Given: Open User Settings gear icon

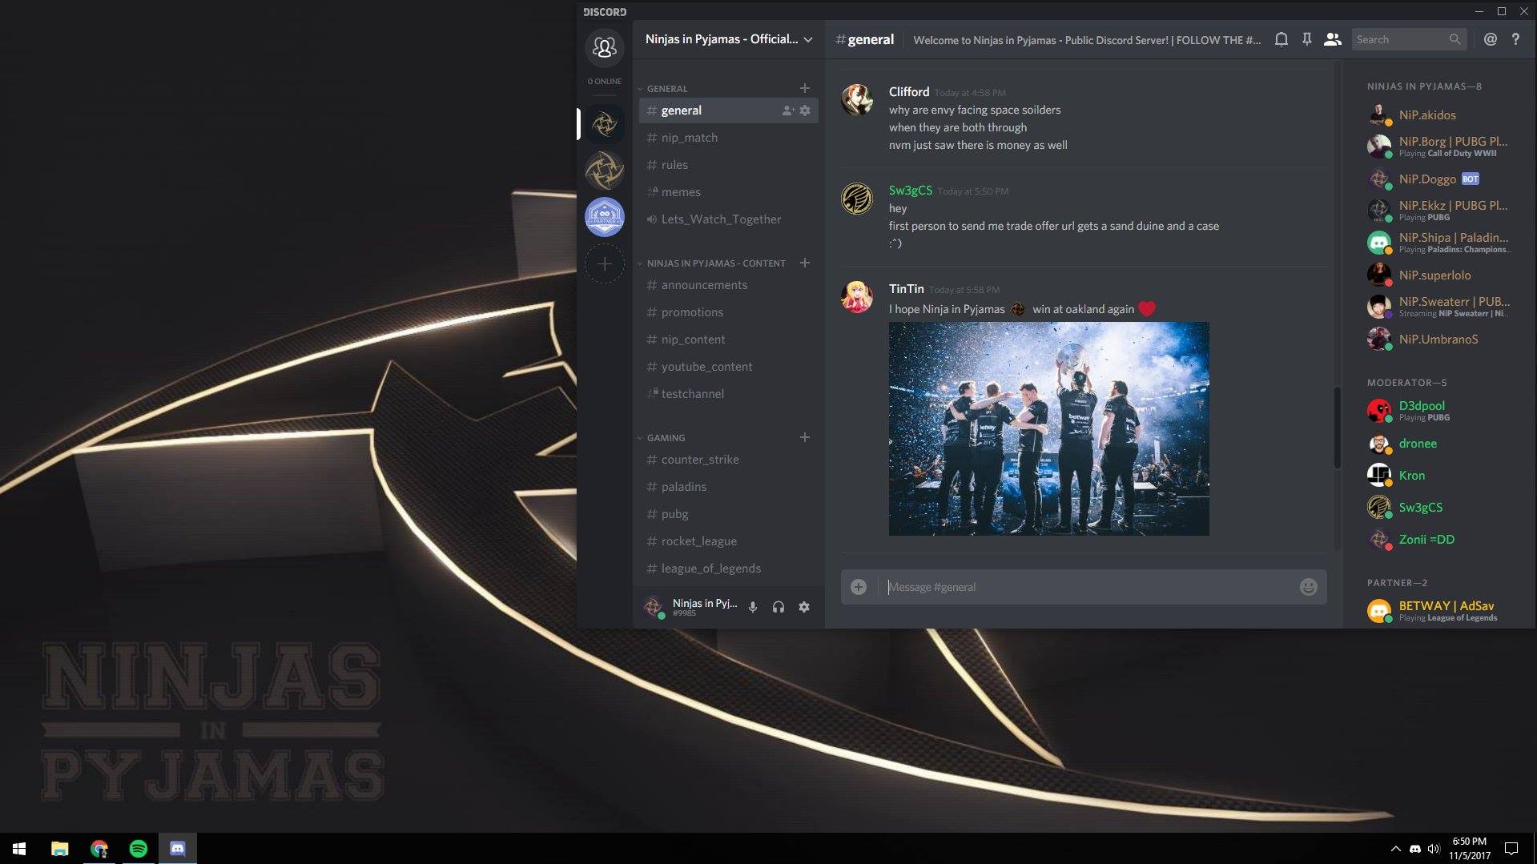Looking at the screenshot, I should [x=804, y=607].
